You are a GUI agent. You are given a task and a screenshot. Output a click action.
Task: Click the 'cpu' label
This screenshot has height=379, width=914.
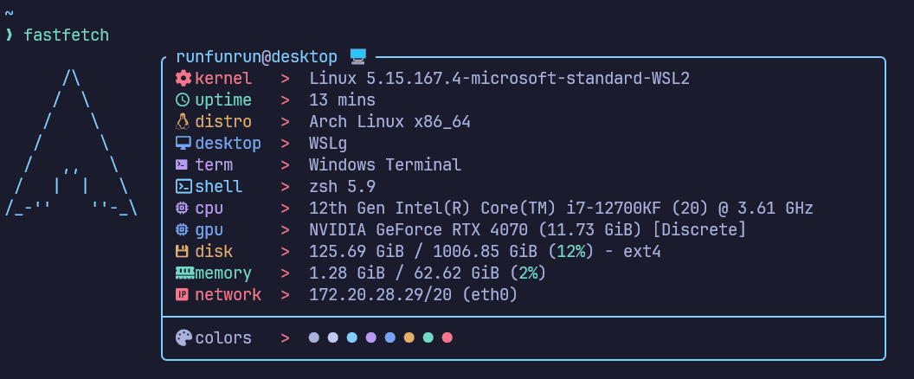[209, 209]
